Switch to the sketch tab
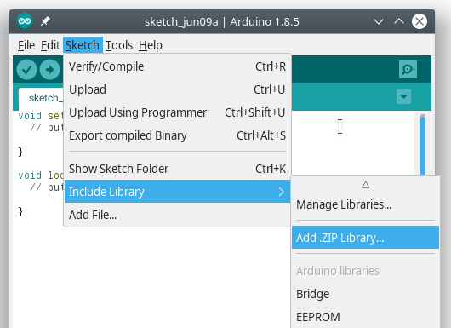This screenshot has height=328, width=451. pos(41,99)
